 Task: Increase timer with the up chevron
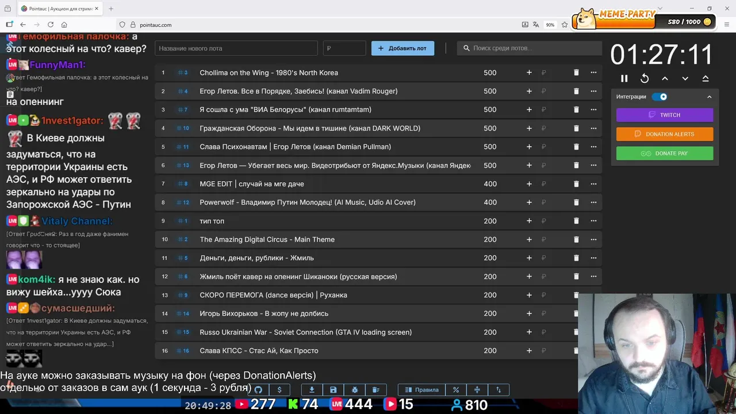click(x=665, y=78)
